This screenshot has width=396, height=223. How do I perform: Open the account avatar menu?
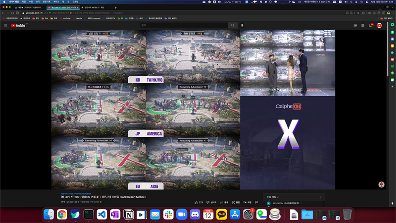click(x=379, y=25)
